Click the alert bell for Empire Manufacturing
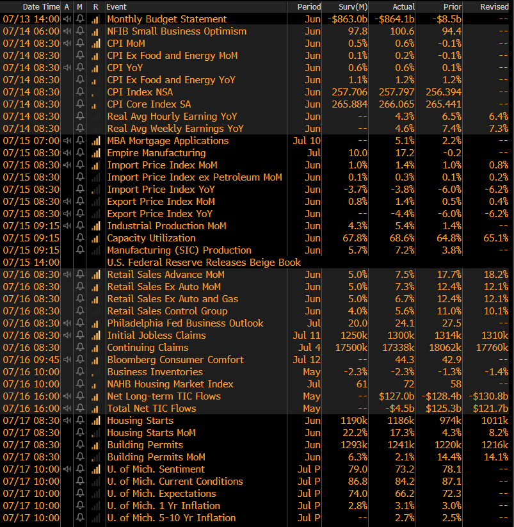Viewport: 514px width, 527px height. pos(80,153)
